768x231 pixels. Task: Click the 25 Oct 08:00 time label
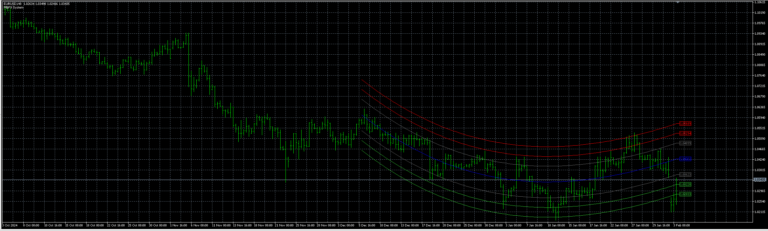coord(137,225)
